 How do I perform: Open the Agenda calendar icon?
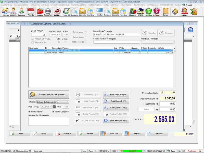click(x=31, y=12)
